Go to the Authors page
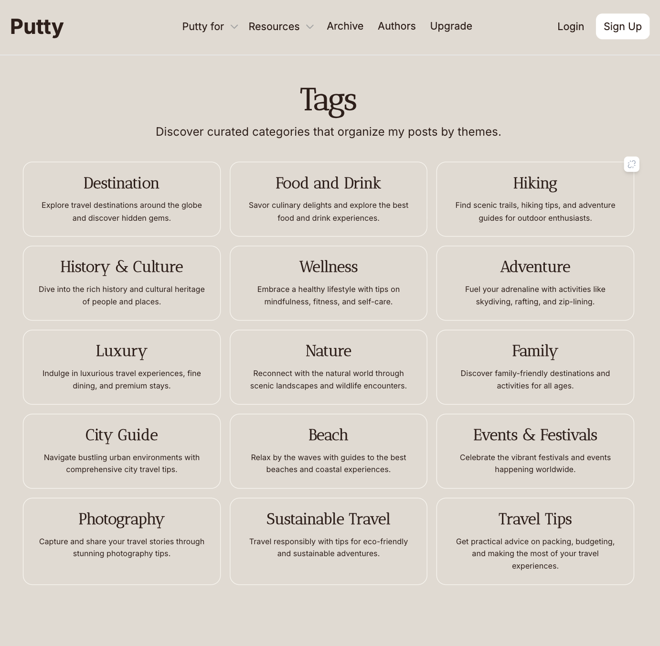 pos(396,26)
